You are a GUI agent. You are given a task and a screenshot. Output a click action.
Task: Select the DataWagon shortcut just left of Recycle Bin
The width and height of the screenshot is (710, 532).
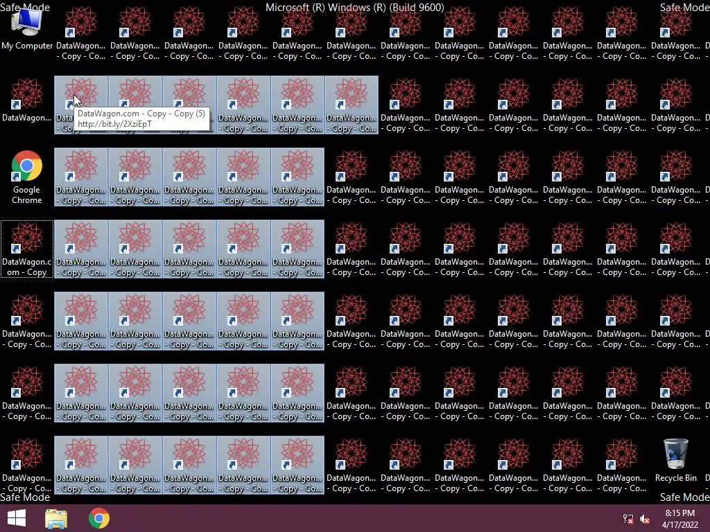[622, 465]
